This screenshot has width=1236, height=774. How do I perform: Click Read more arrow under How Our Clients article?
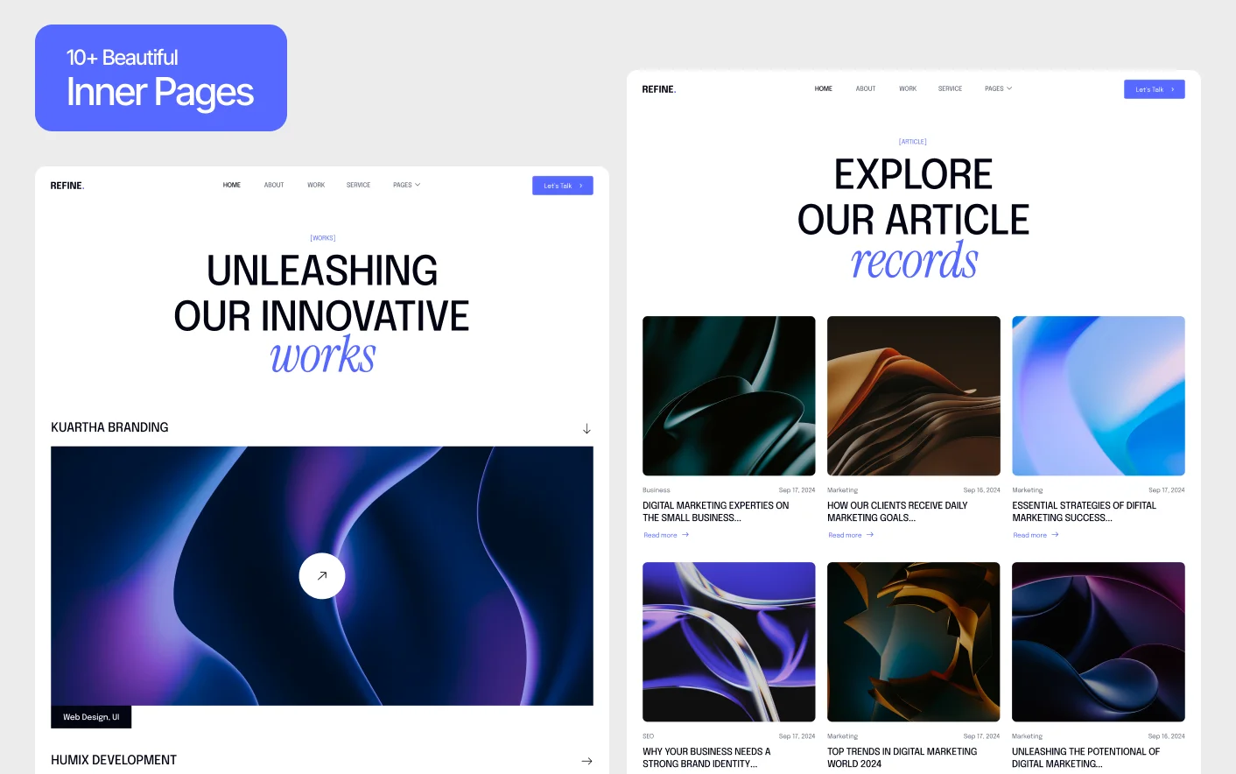[x=870, y=535]
